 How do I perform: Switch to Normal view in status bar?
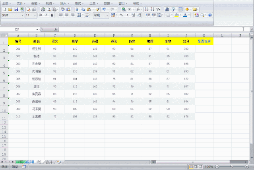pos(191,167)
